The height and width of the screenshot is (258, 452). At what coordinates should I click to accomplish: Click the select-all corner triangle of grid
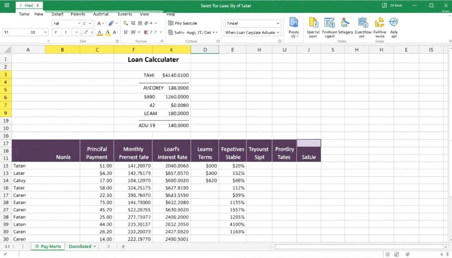point(7,50)
